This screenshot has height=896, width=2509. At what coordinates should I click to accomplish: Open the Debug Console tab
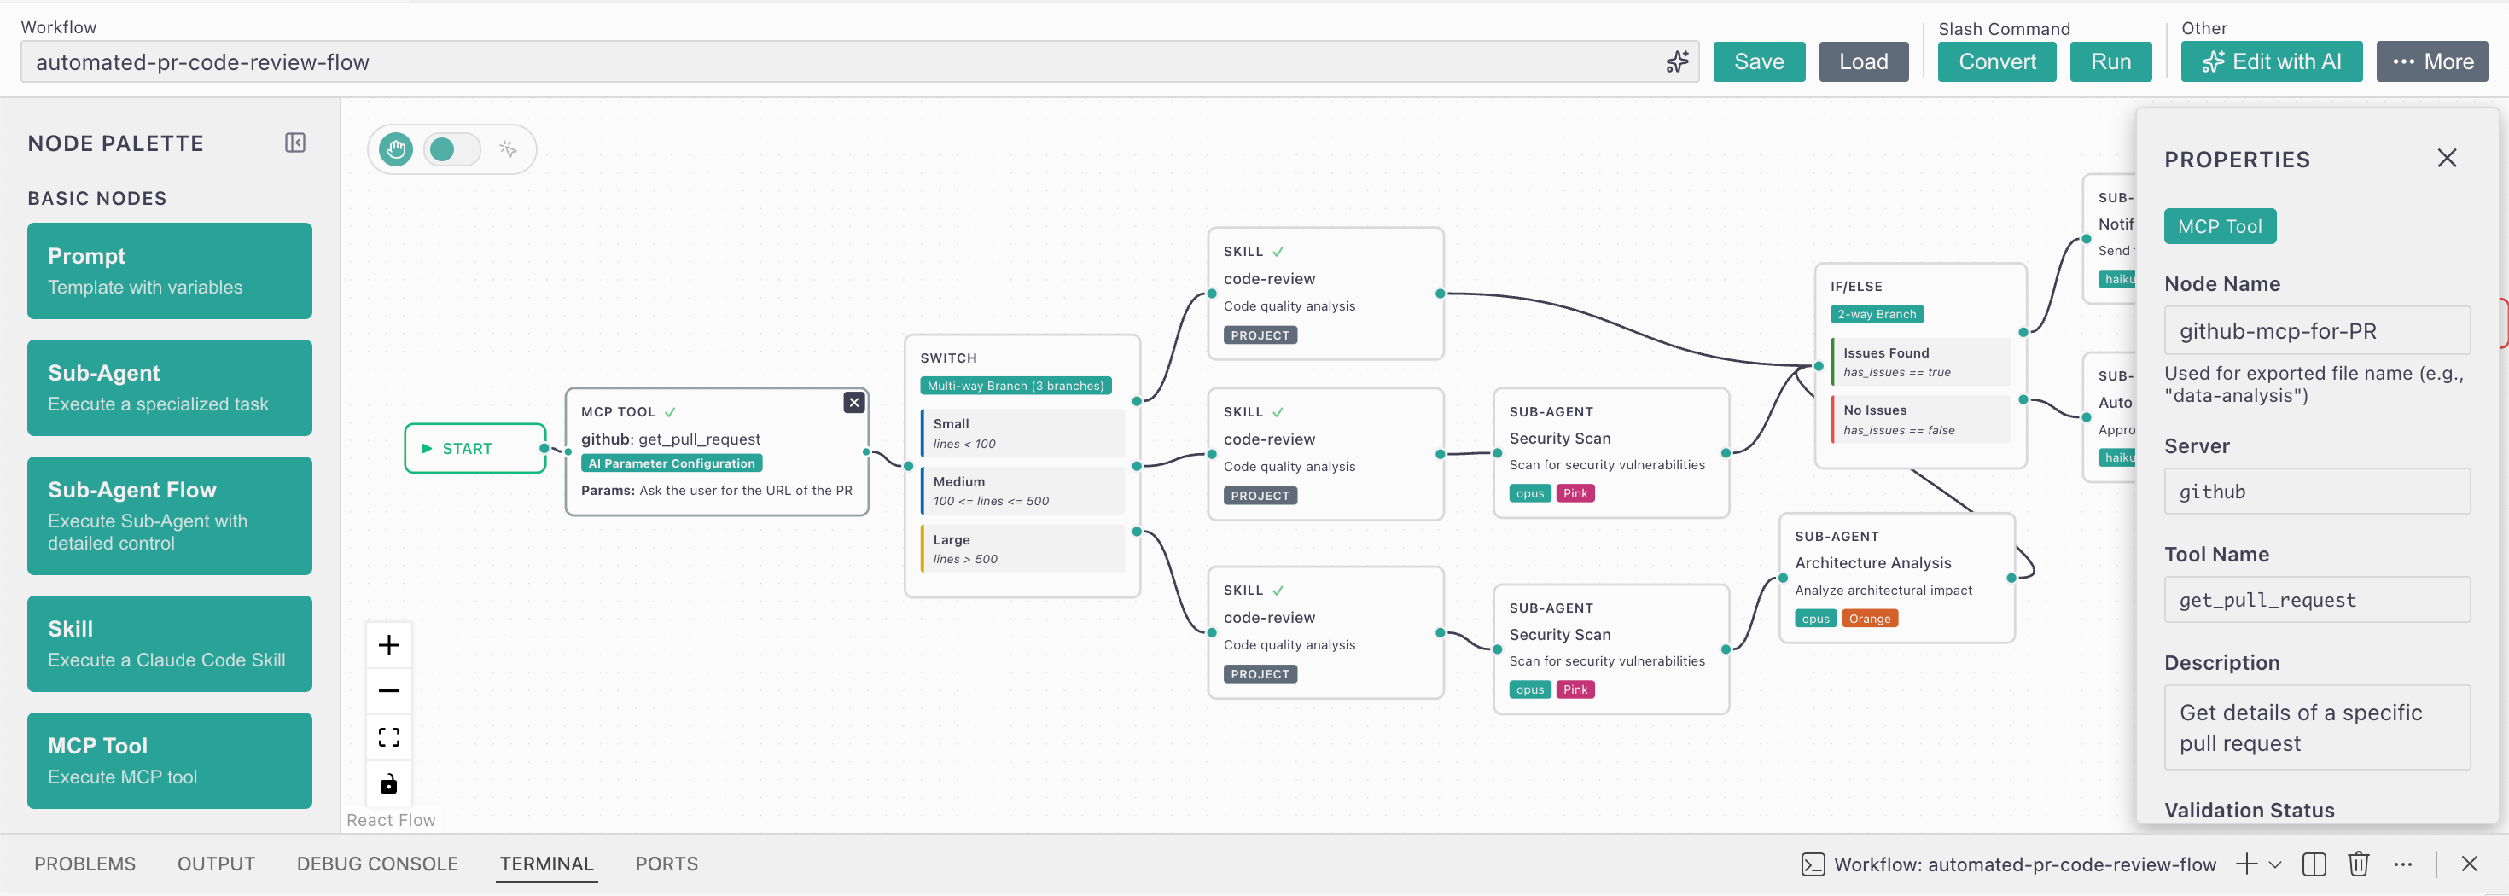pos(377,864)
